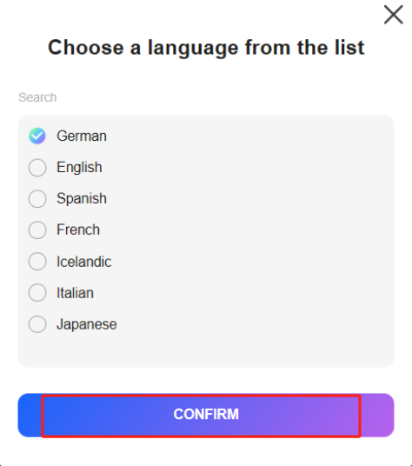Screen dimensions: 412x466
Task: Click the Japanese language label text
Action: pos(87,324)
